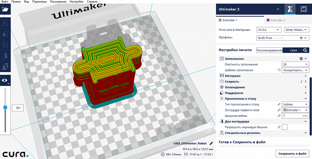This screenshot has height=159, width=312.
Task: Expand the Охлаждение section
Action: (x=305, y=87)
